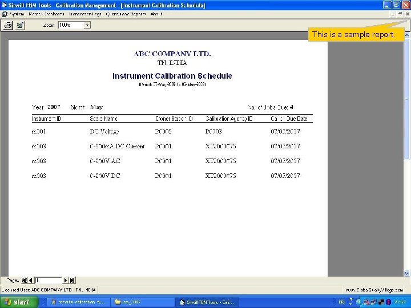
Task: Go to the first report page
Action: tap(25, 280)
